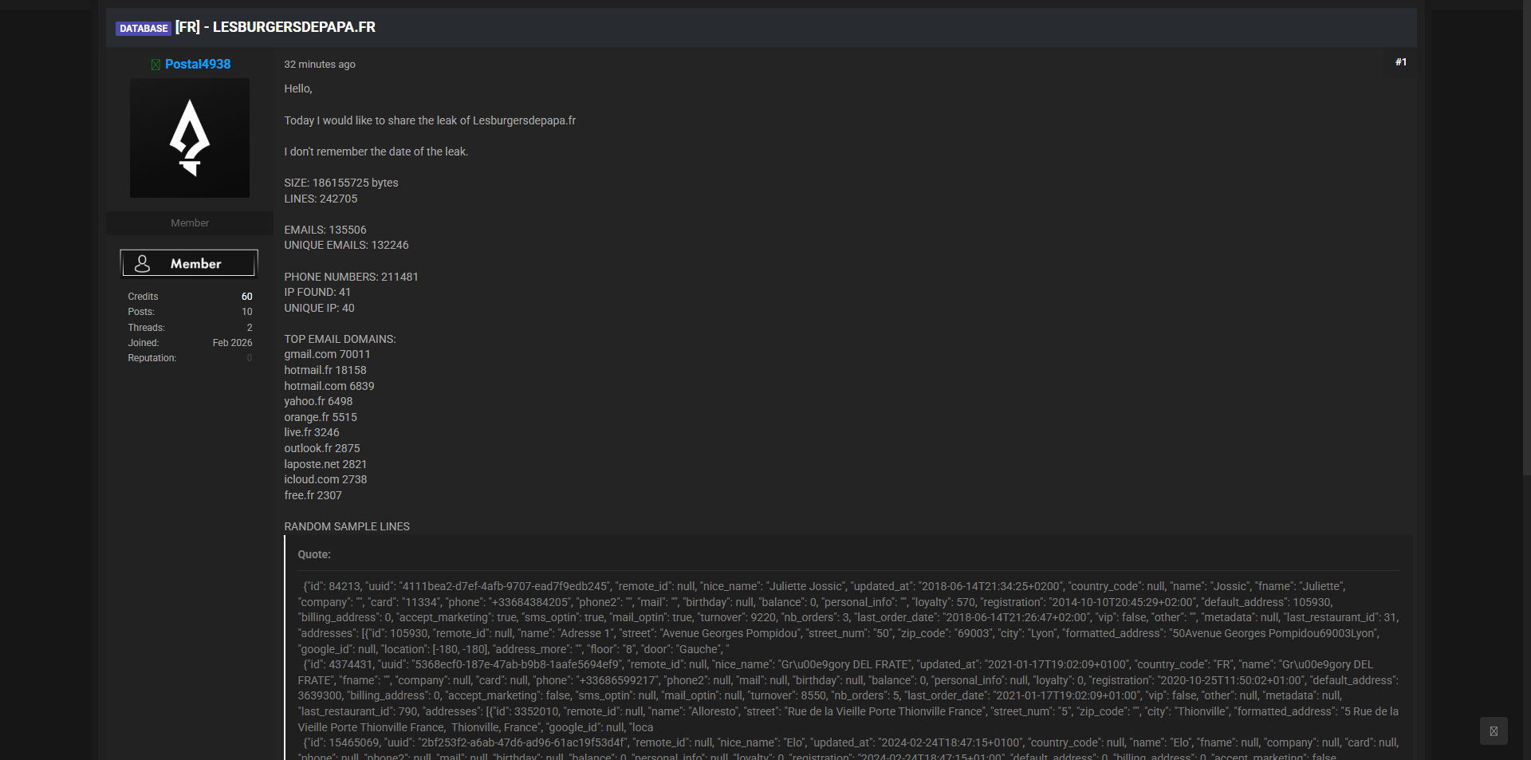Click the scroll button in bottom-right corner
This screenshot has width=1531, height=760.
[1493, 731]
